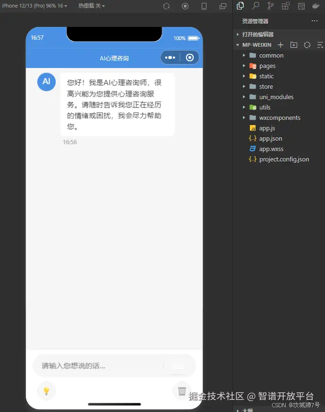
Task: Open the Source Control branch icon
Action: click(x=270, y=6)
